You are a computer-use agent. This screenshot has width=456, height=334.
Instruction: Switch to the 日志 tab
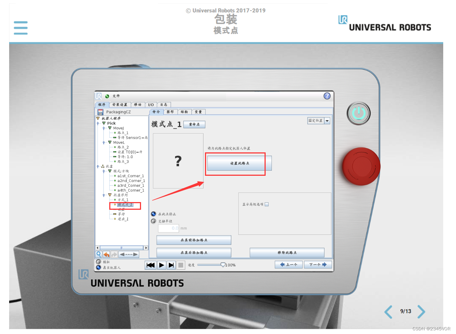tap(164, 105)
